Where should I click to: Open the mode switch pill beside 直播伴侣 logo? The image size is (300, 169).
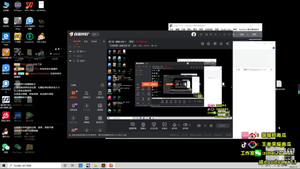coord(95,34)
